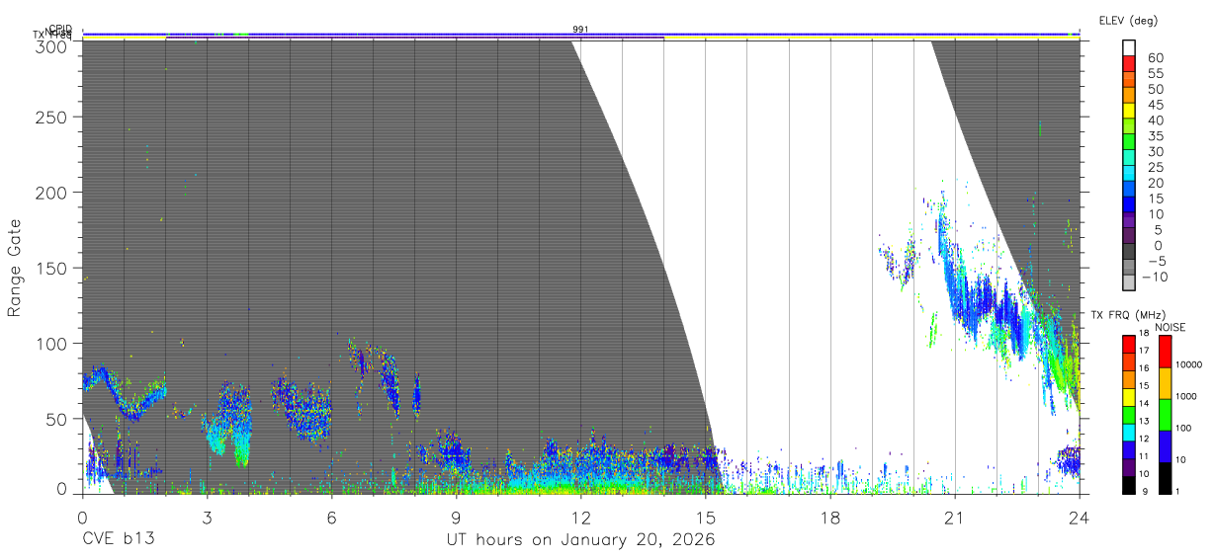Click the '−10' label on the ELEV scale
The width and height of the screenshot is (1214, 560).
point(1157,278)
